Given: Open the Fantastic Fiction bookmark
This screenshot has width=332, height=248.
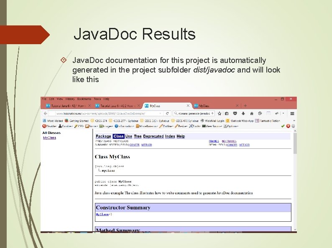Looking at the screenshot, I should coord(268,121).
